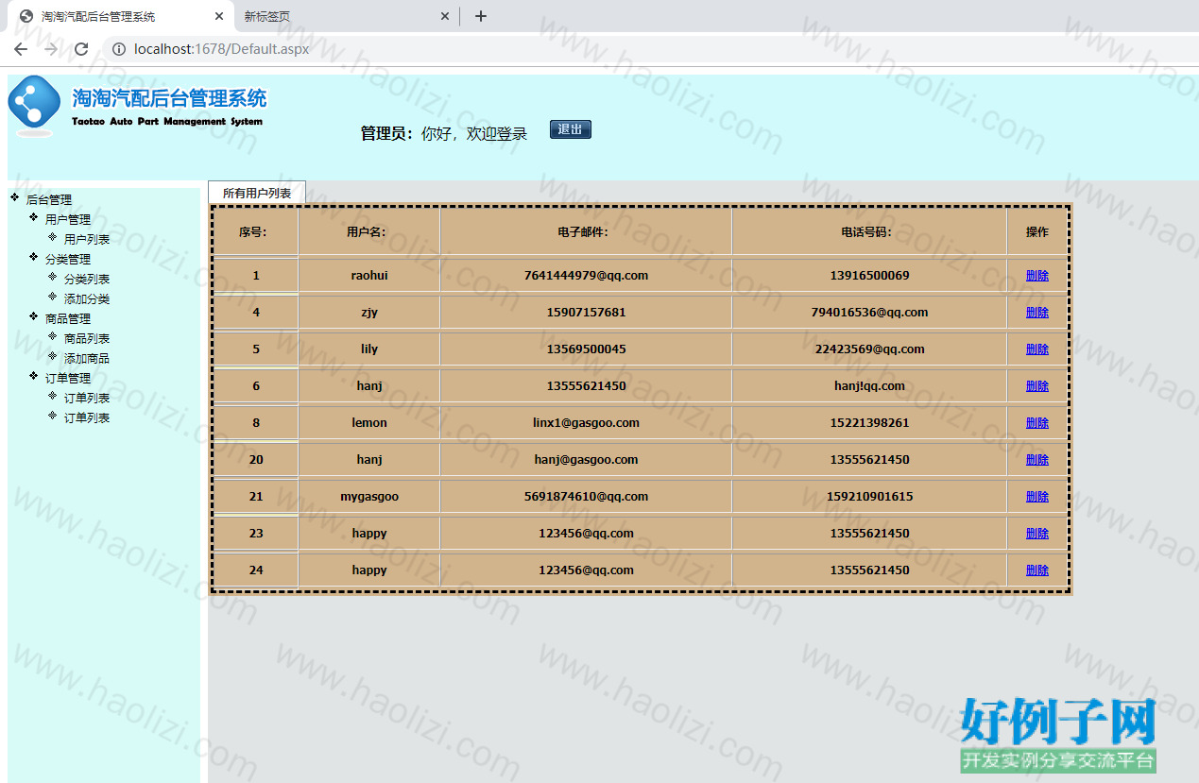
Task: Delete user mygasgoo via 删除 link
Action: pyautogui.click(x=1037, y=497)
